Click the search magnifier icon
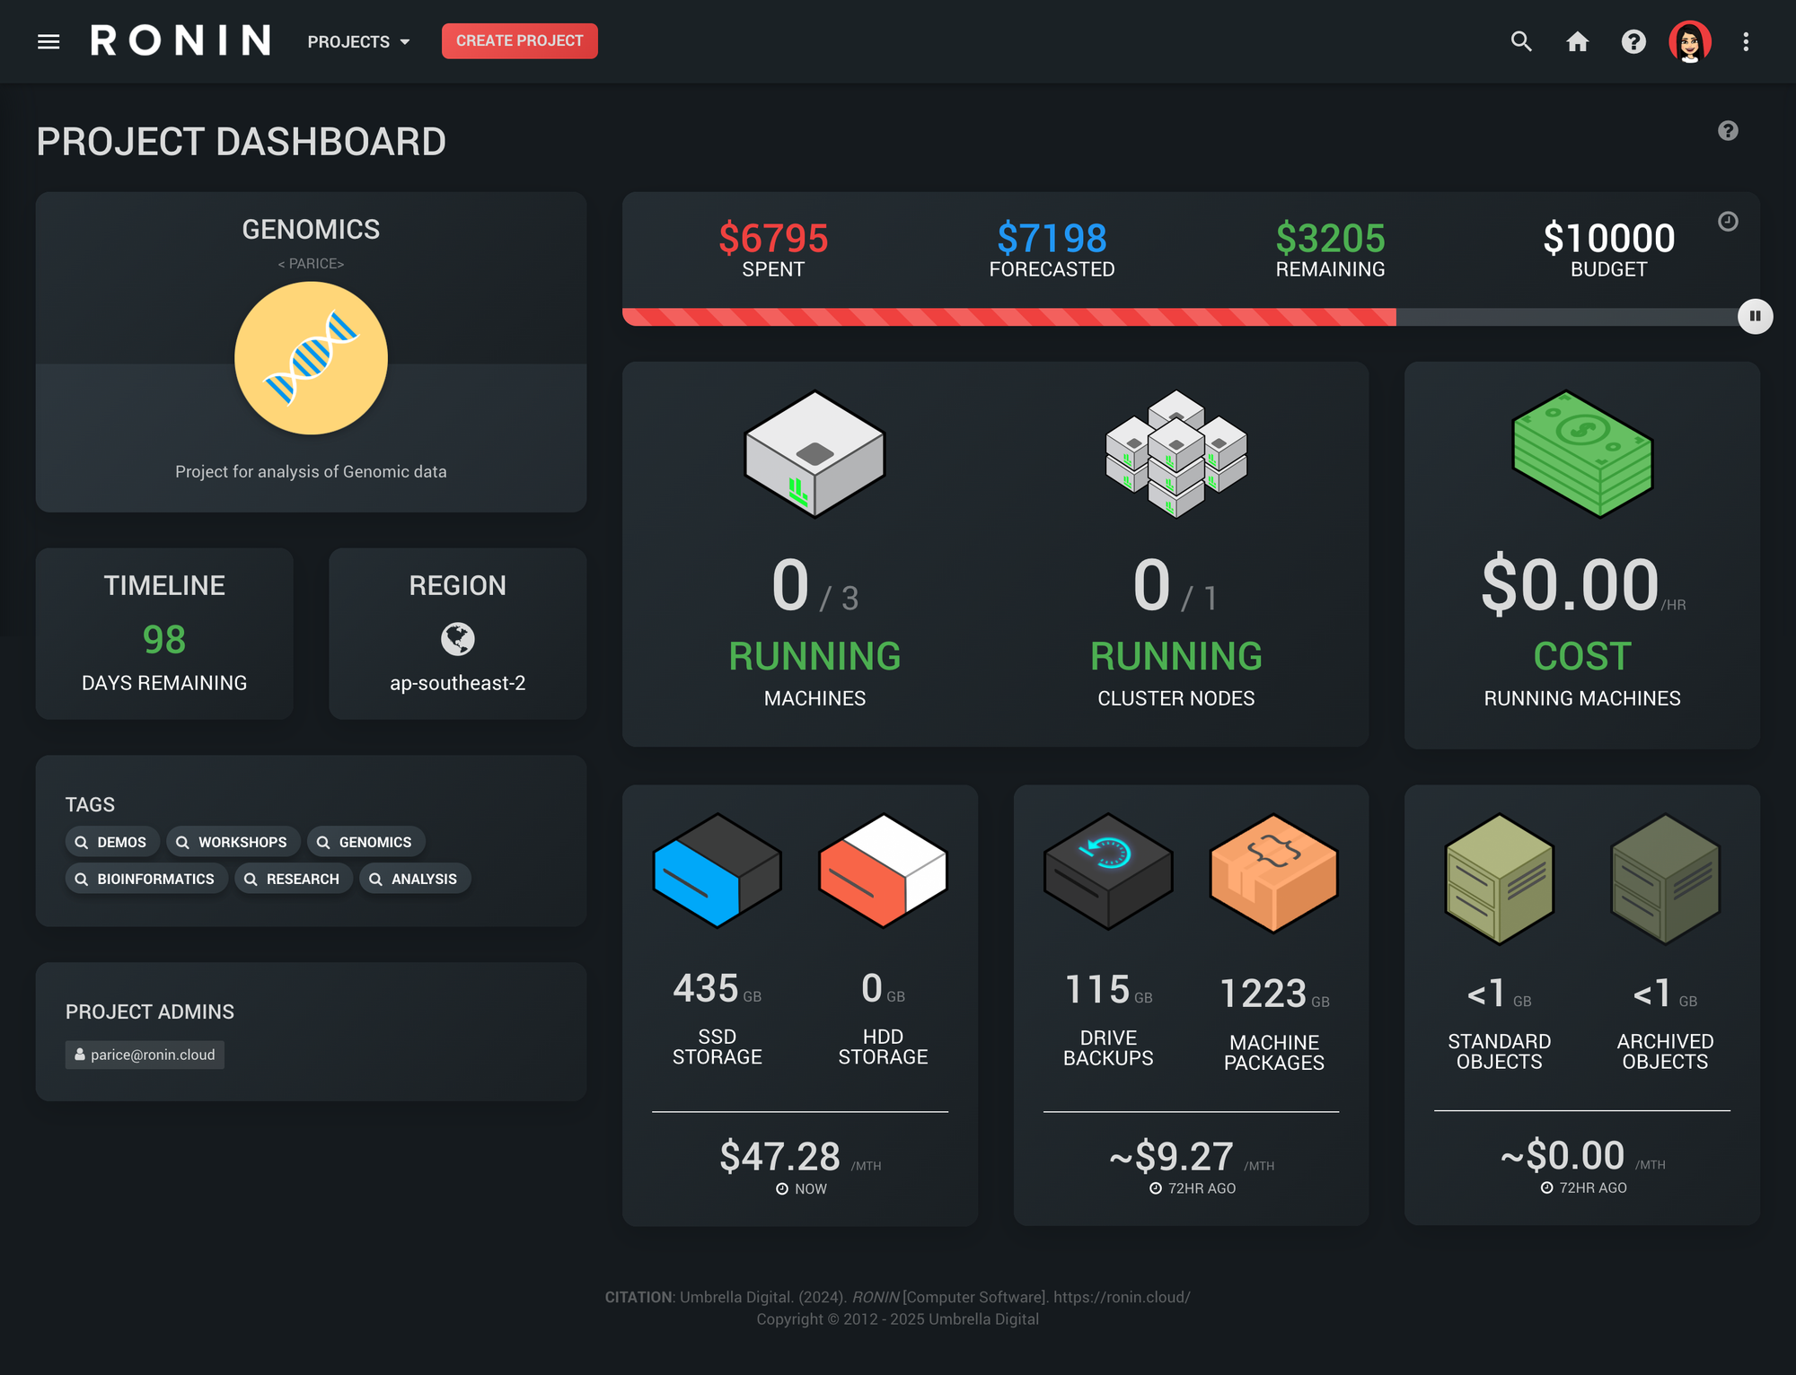The width and height of the screenshot is (1796, 1375). 1520,41
